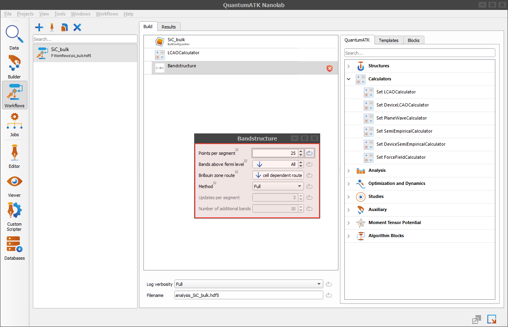Viewport: 508px width, 327px height.
Task: Open the Builder tool
Action: 14,66
